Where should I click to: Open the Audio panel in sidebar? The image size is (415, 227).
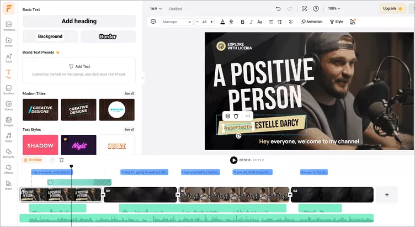coord(8,137)
